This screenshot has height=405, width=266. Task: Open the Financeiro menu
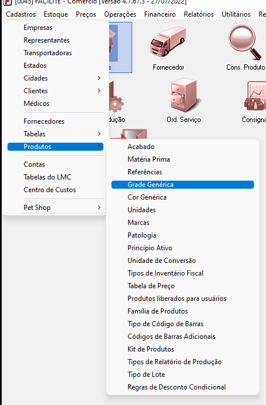(160, 14)
